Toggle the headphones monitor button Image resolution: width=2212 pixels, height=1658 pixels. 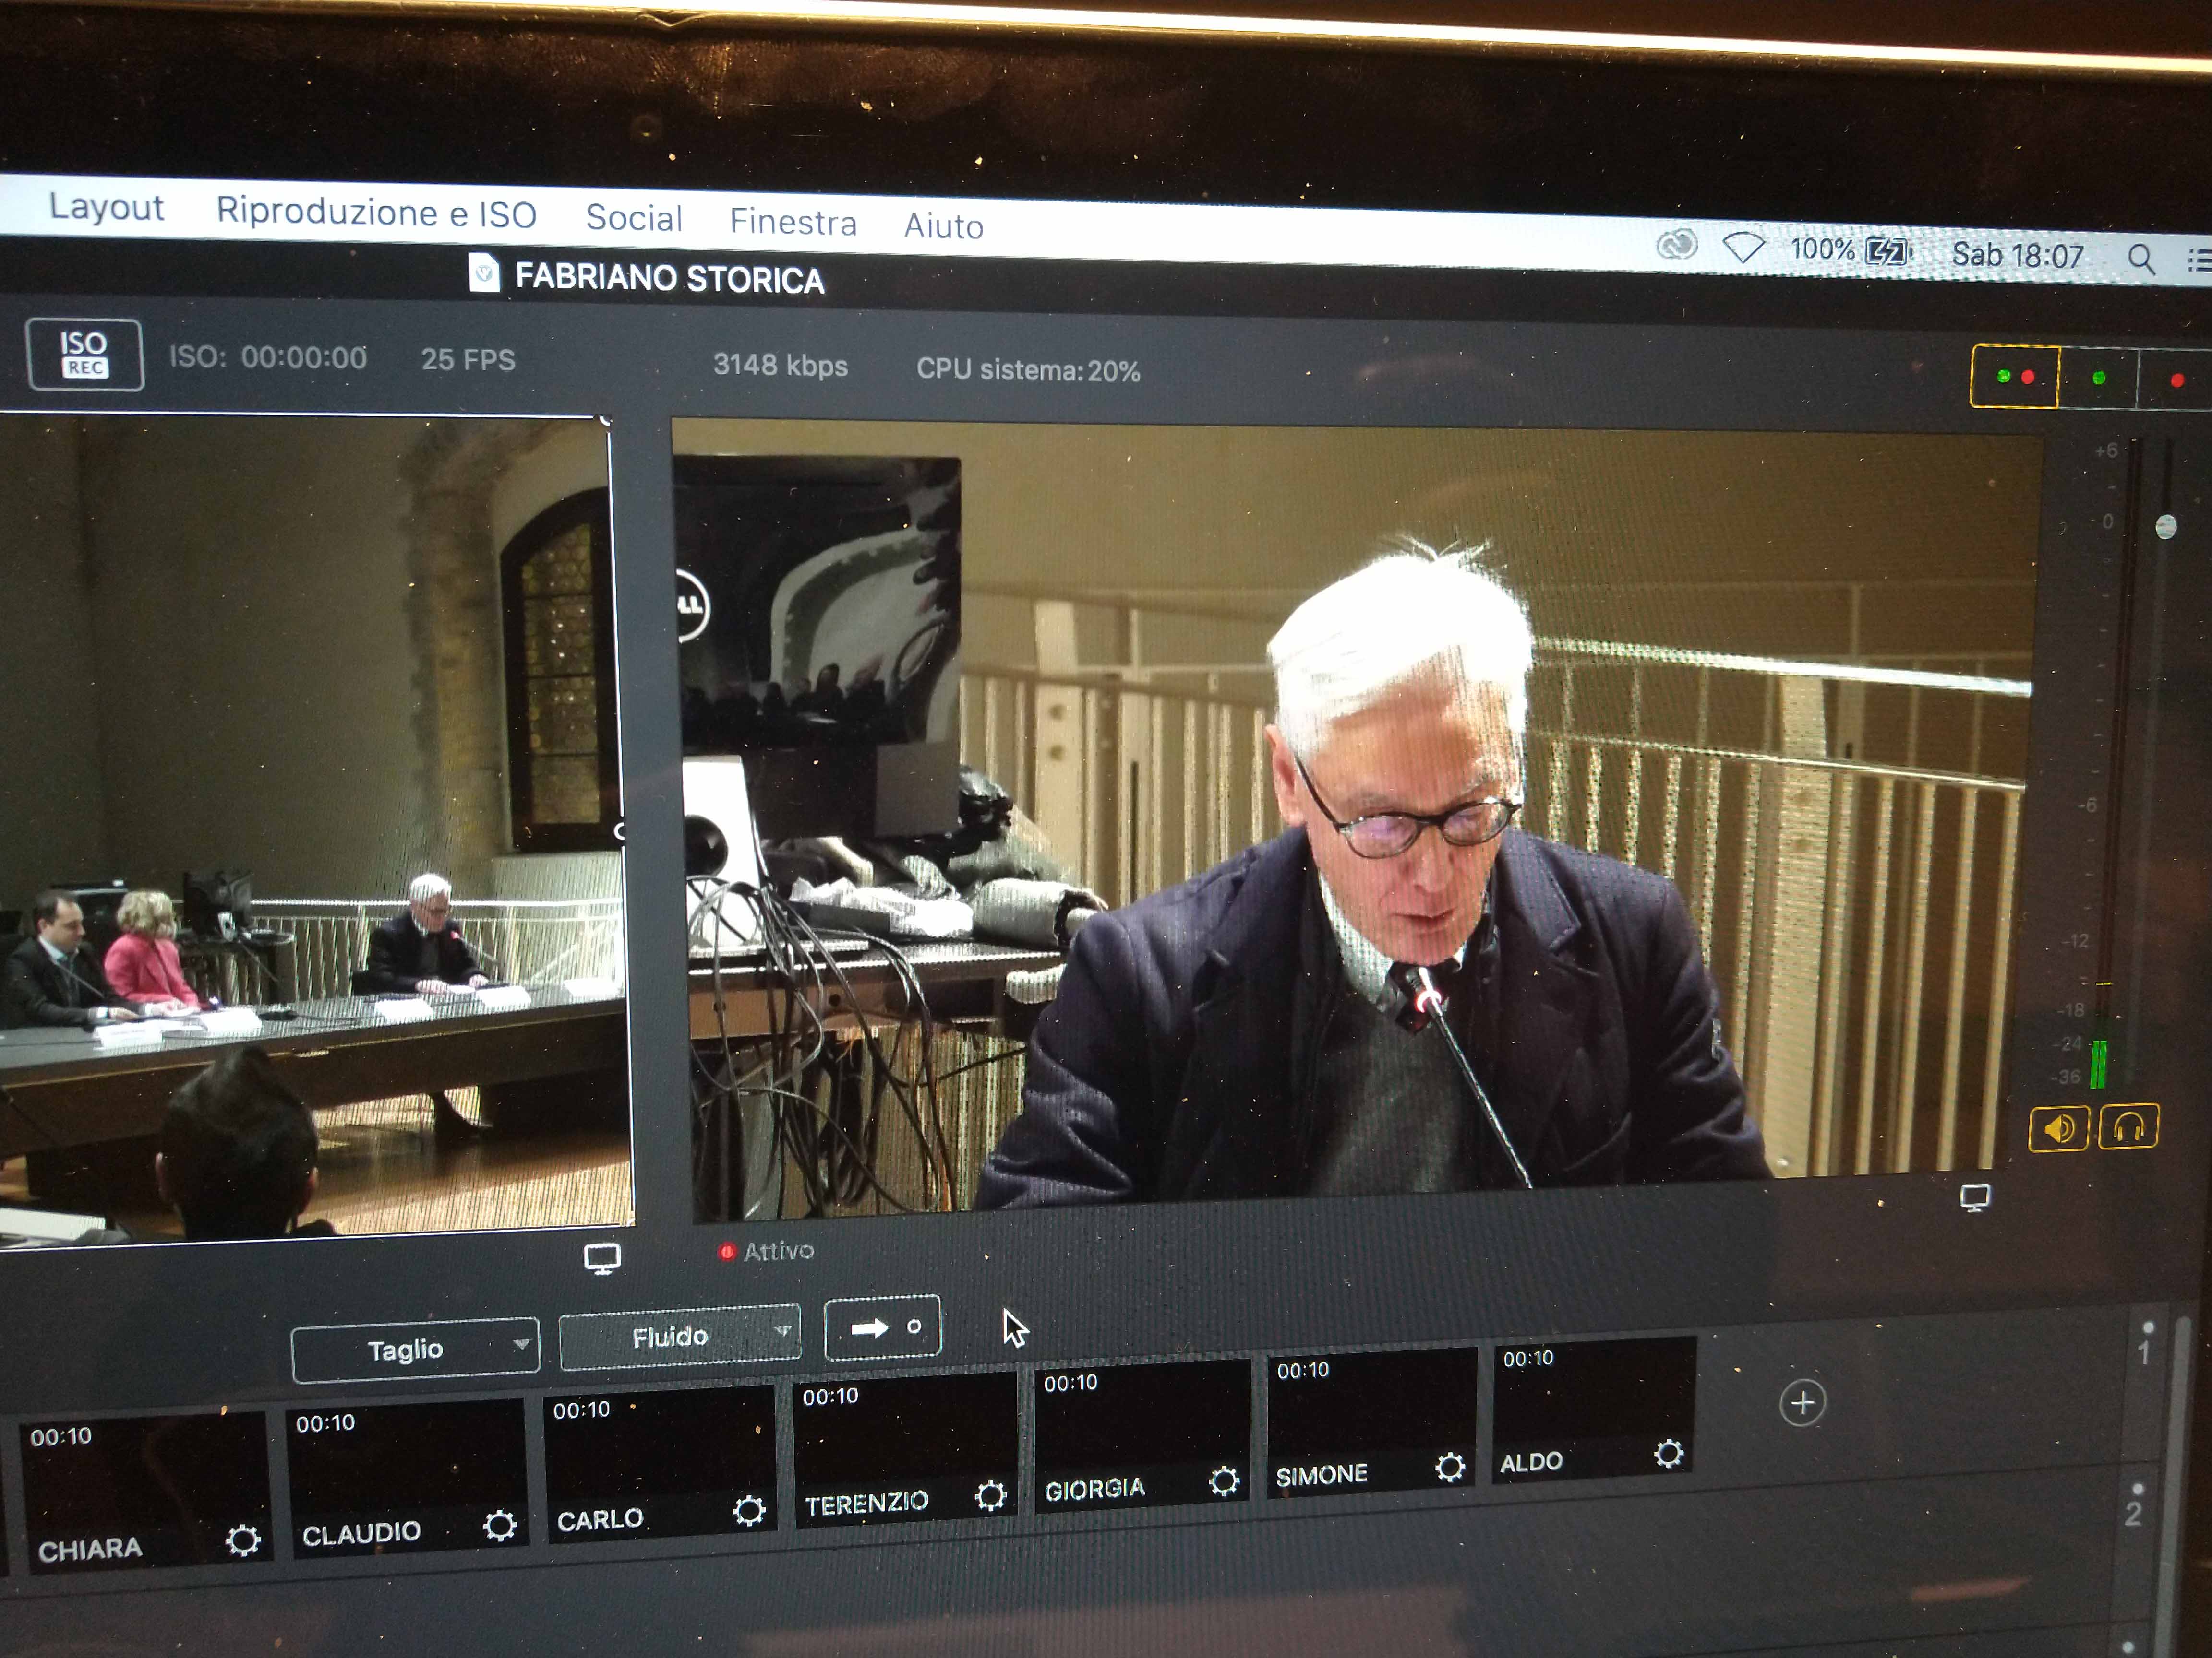2128,1127
